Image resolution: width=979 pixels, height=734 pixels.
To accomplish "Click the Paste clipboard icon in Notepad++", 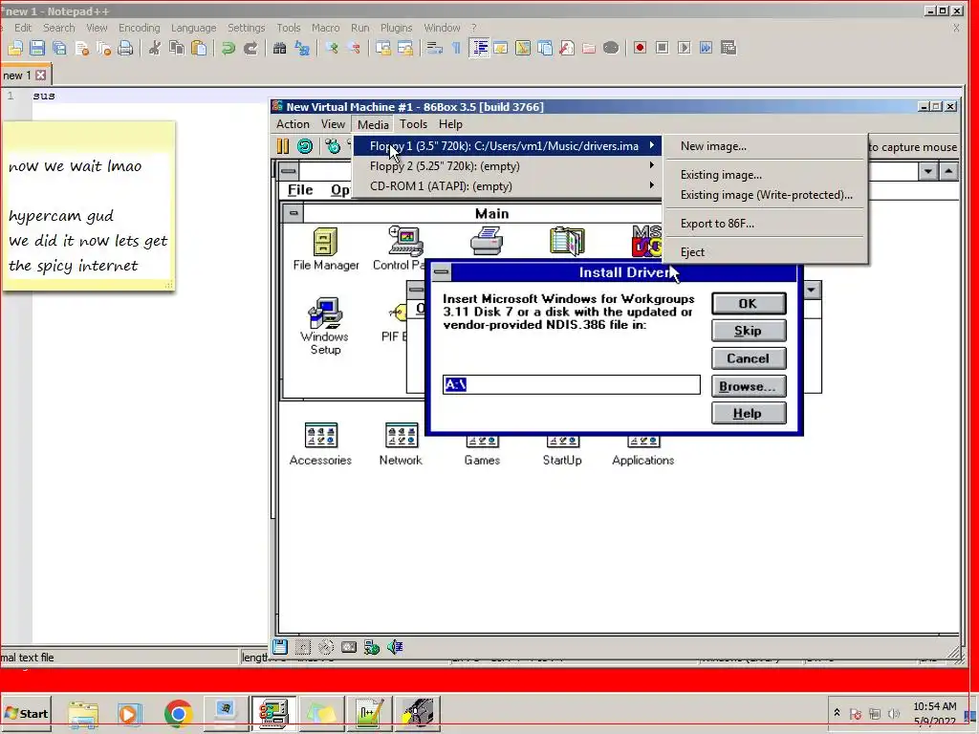I will pos(199,48).
